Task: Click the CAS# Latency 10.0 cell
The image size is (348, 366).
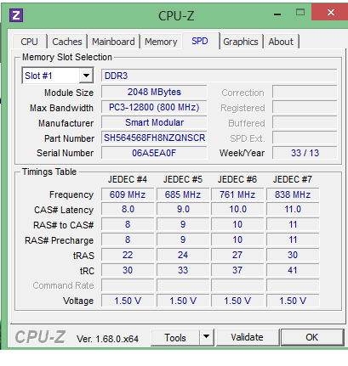Action: point(237,209)
